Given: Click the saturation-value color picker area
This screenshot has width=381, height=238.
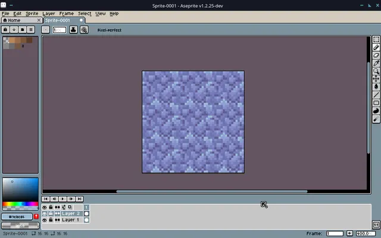Looking at the screenshot, I should 20,190.
